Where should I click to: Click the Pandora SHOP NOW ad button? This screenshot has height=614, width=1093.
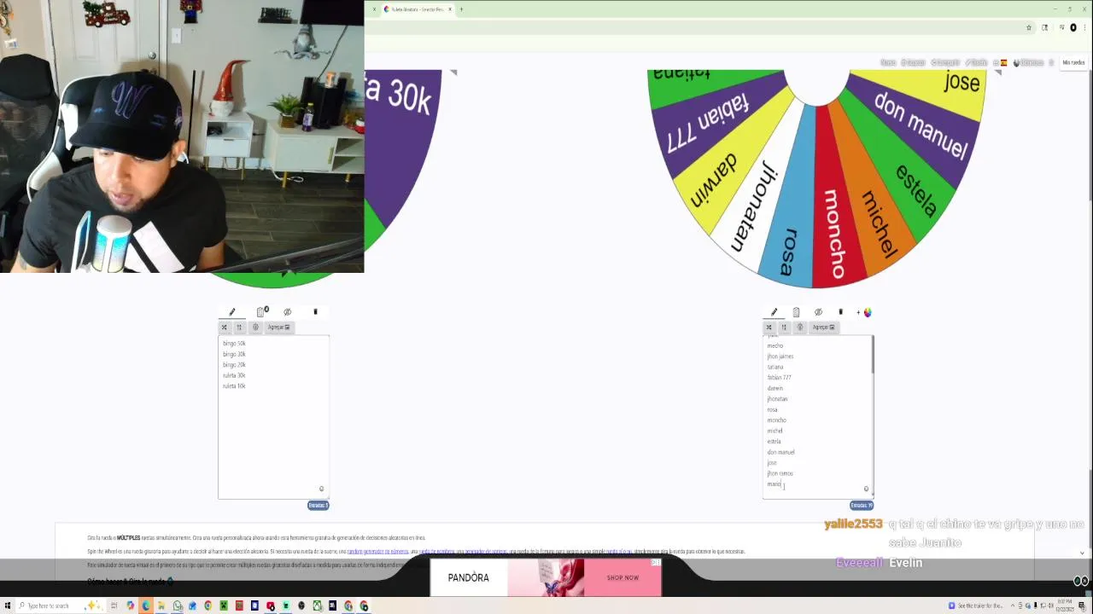click(622, 577)
